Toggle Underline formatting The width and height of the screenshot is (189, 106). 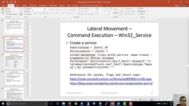click(40, 13)
